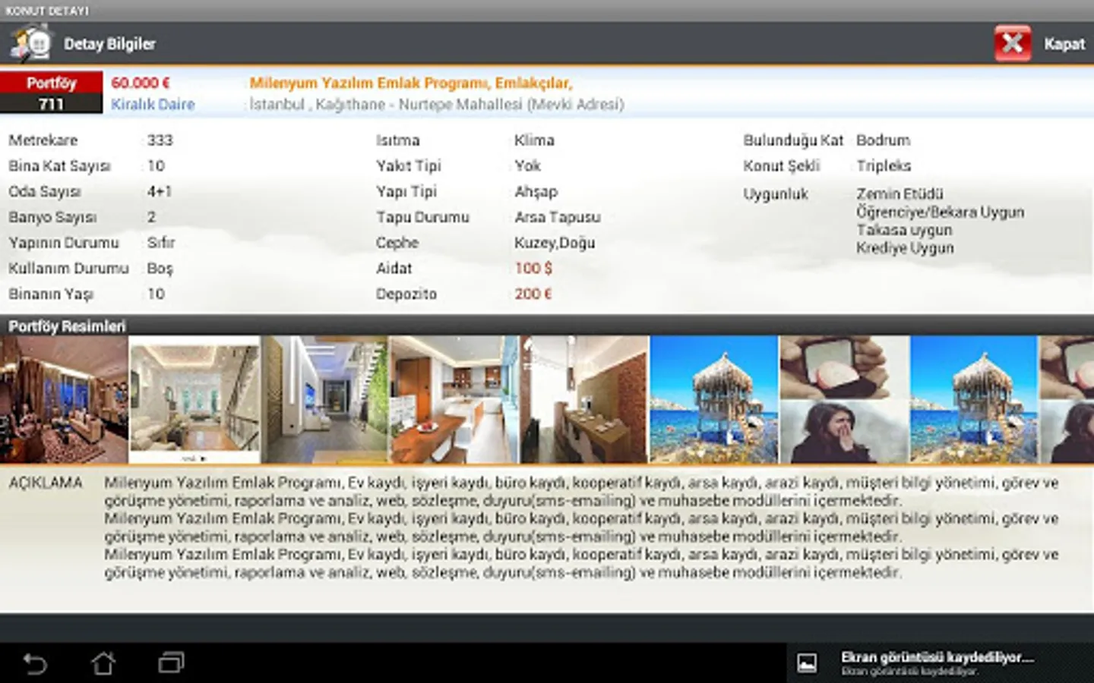The height and width of the screenshot is (683, 1094).
Task: Click the "Binanın Yaşı" label
Action: 51,294
